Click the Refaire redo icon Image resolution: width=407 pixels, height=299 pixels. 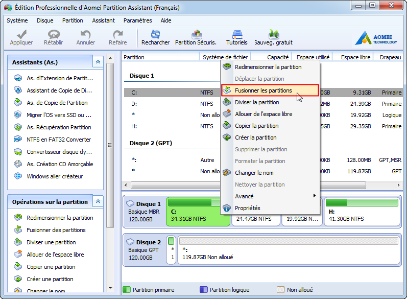coord(118,35)
